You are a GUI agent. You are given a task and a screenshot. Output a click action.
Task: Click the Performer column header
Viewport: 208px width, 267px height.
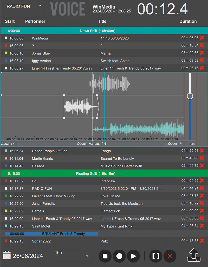[35, 21]
